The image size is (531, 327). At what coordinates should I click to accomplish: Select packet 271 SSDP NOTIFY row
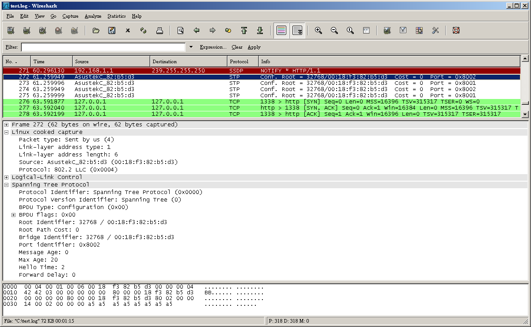coord(262,70)
